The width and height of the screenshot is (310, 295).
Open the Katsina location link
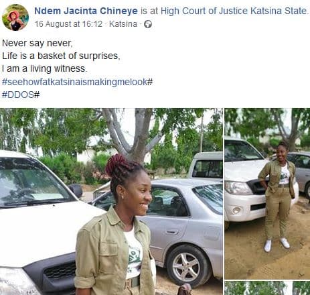(x=123, y=24)
